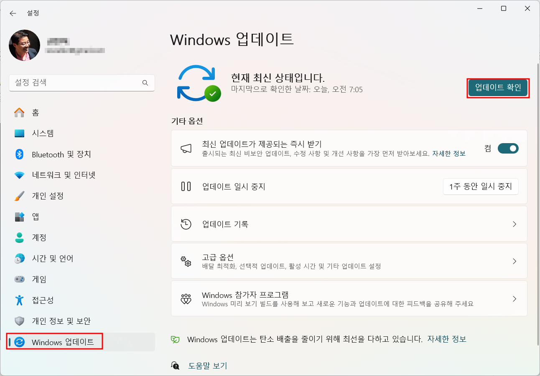Select 계정 in the sidebar

pyautogui.click(x=82, y=237)
